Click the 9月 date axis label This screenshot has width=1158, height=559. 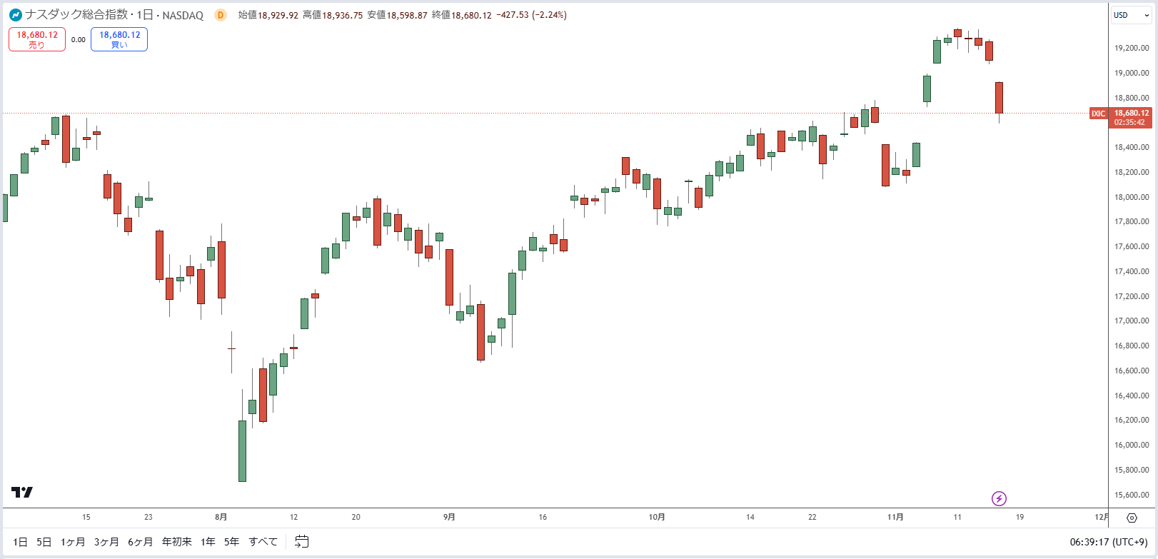[449, 517]
